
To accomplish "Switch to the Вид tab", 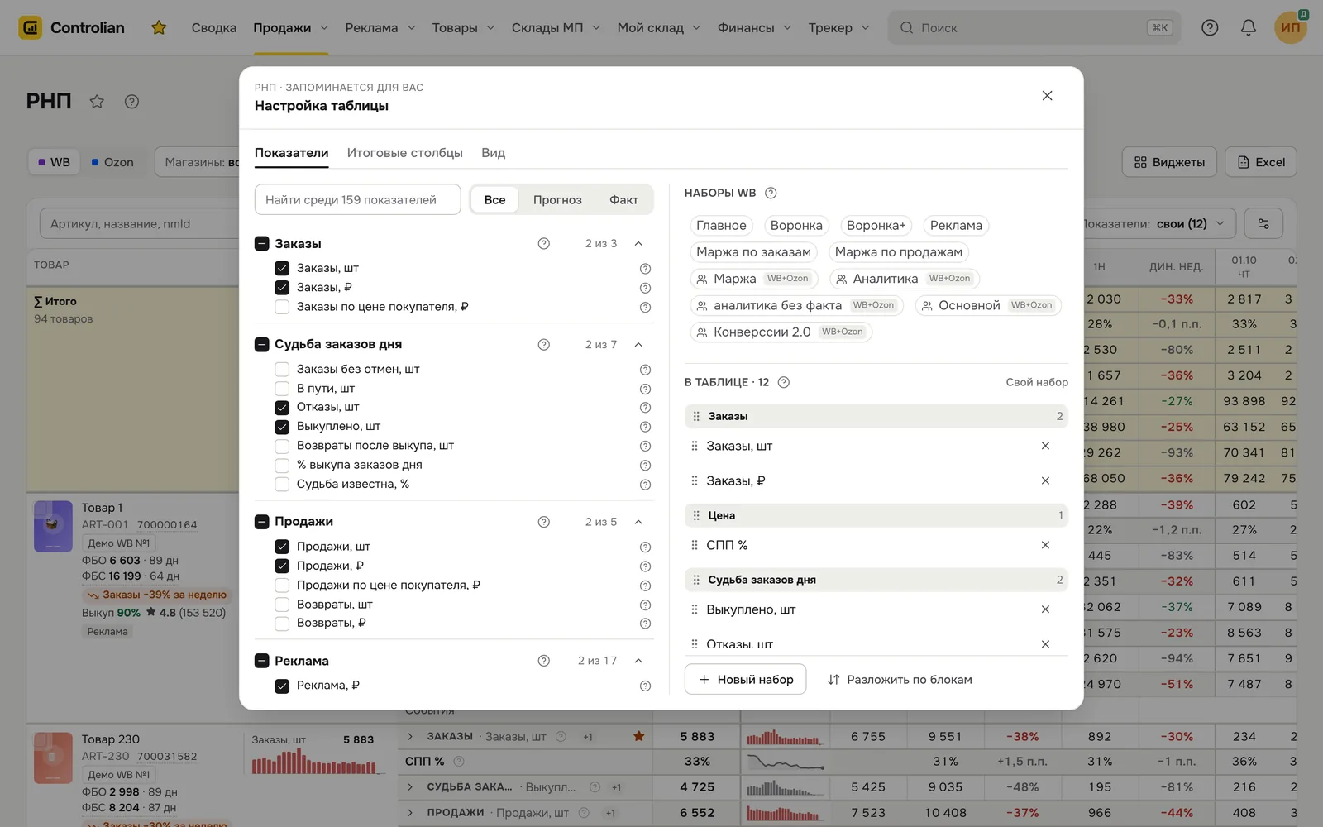I will tap(493, 153).
